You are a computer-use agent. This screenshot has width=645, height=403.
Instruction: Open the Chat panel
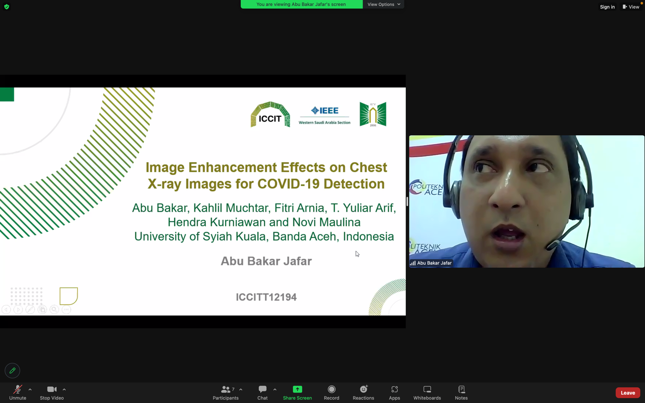click(x=263, y=392)
